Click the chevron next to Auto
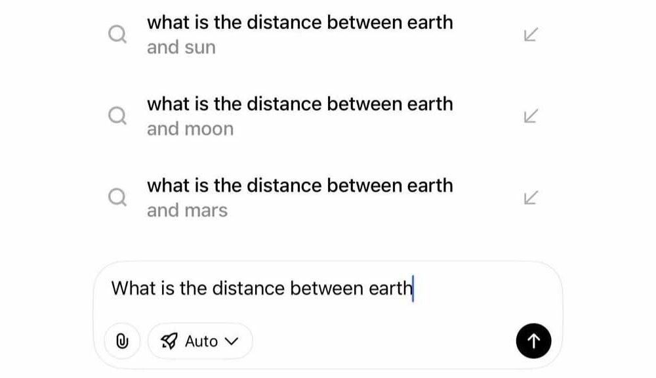This screenshot has height=378, width=656. 231,341
